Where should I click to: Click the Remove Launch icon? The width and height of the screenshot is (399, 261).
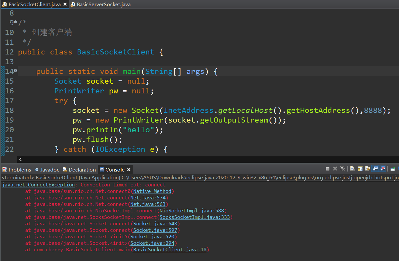tap(335, 169)
